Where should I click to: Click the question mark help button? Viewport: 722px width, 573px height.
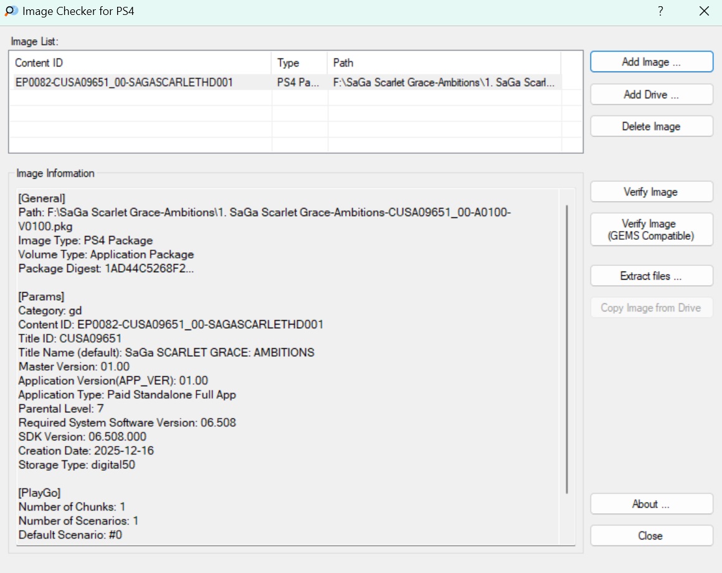point(660,11)
